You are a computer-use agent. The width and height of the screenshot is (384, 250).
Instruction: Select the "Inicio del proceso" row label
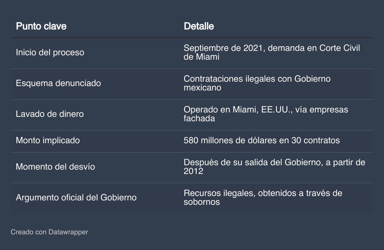[x=50, y=52]
